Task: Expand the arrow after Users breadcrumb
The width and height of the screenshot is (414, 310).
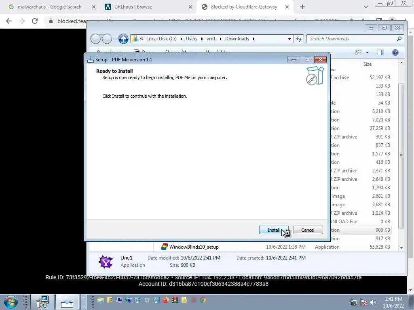Action: (202, 39)
